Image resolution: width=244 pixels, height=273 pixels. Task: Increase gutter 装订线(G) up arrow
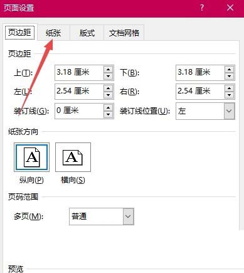tap(109, 107)
